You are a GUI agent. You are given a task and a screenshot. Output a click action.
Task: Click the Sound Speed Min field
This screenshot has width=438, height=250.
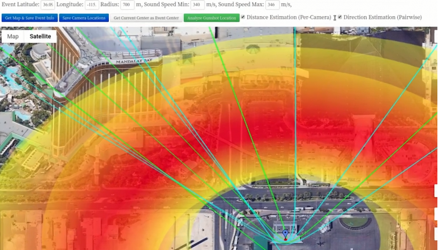[x=198, y=5]
